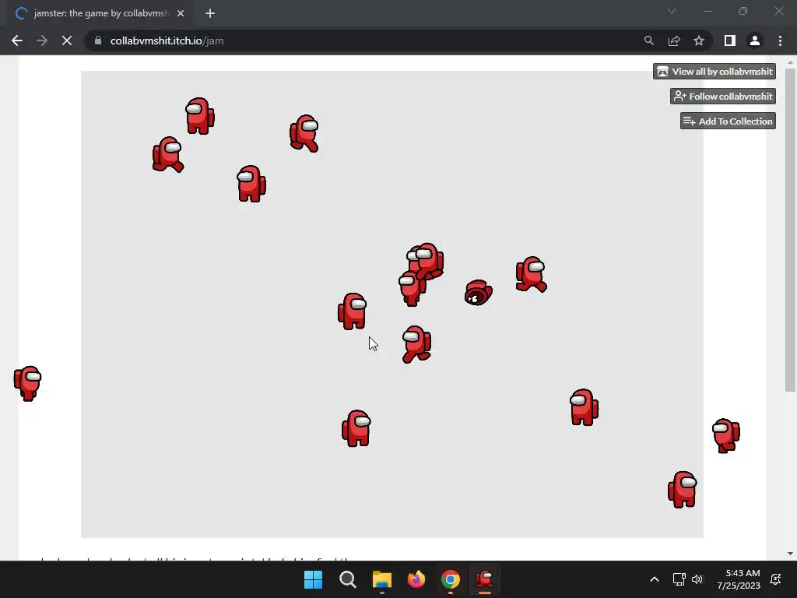Open Firefox from the taskbar
Image resolution: width=797 pixels, height=598 pixels.
click(416, 579)
